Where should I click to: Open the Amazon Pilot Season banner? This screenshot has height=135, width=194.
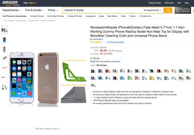pos(183,10)
